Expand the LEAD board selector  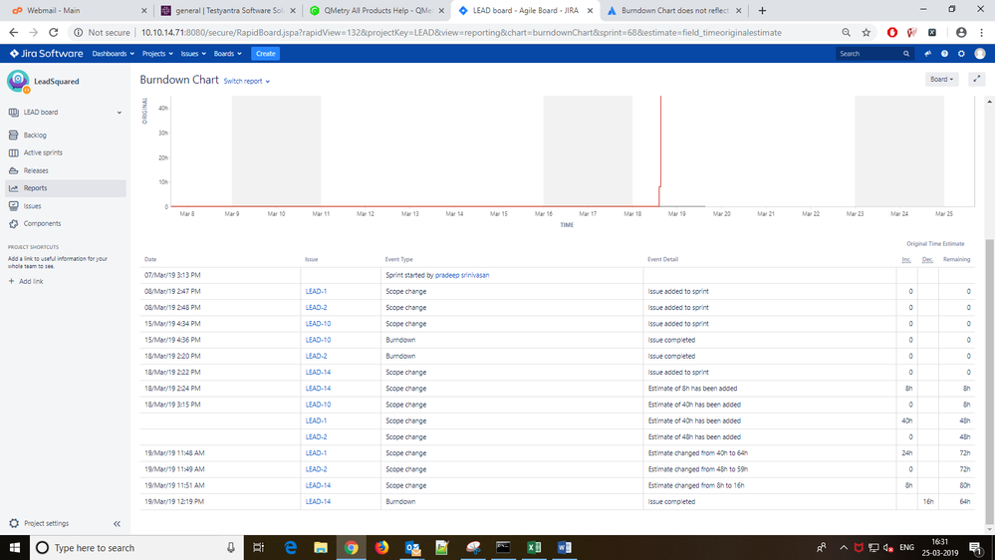66,113
